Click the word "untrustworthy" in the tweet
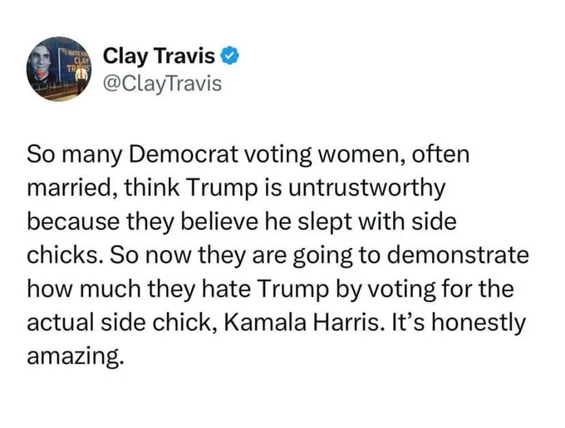565x428 pixels. pos(366,188)
